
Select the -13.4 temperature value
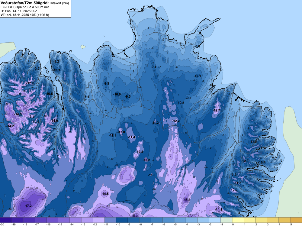[x=31, y=117]
